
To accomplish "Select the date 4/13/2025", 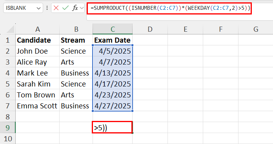I will (113, 73).
